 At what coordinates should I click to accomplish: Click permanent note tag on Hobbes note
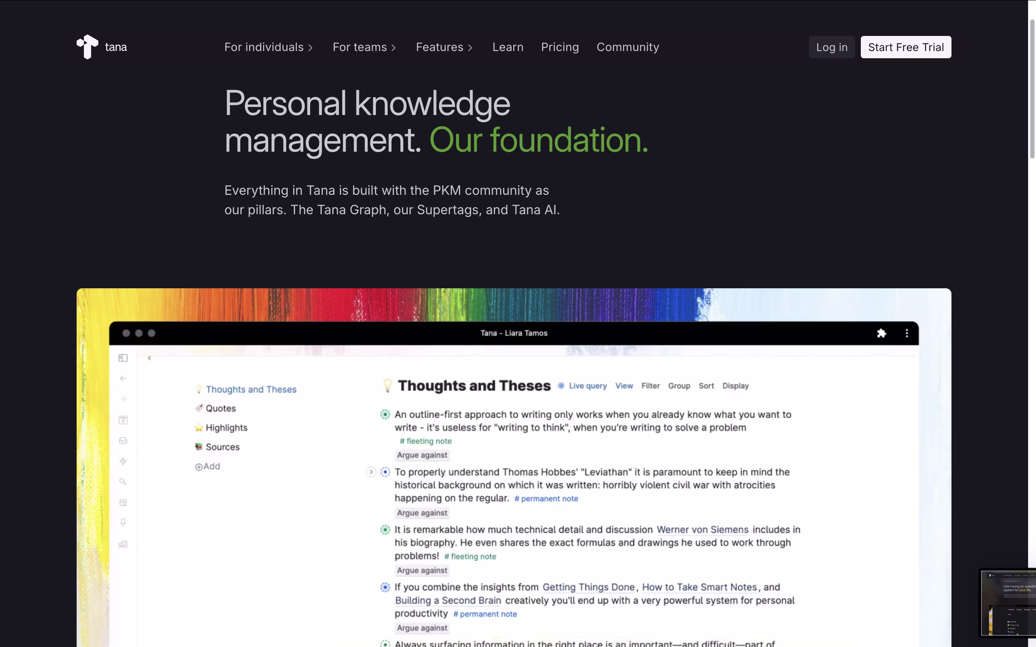pos(546,499)
